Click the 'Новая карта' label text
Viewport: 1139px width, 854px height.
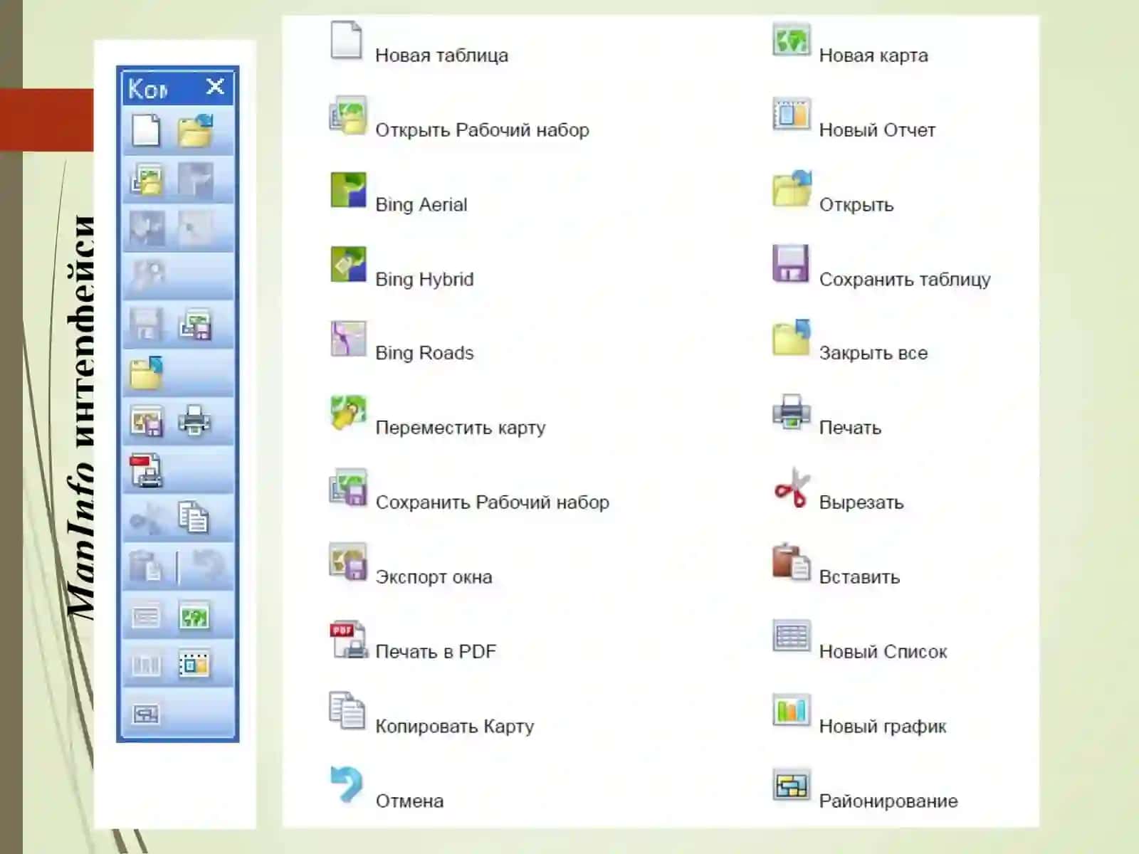[x=873, y=56]
